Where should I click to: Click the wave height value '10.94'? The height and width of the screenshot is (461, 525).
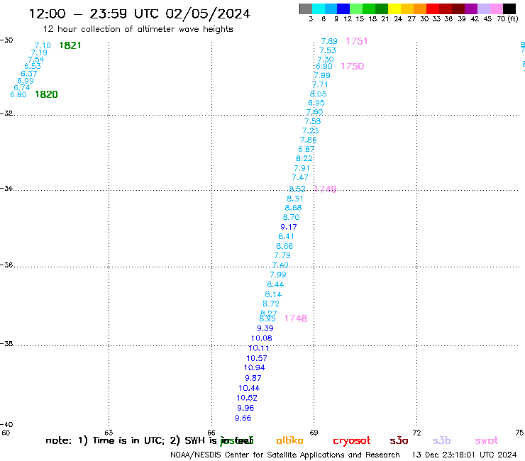(x=255, y=368)
